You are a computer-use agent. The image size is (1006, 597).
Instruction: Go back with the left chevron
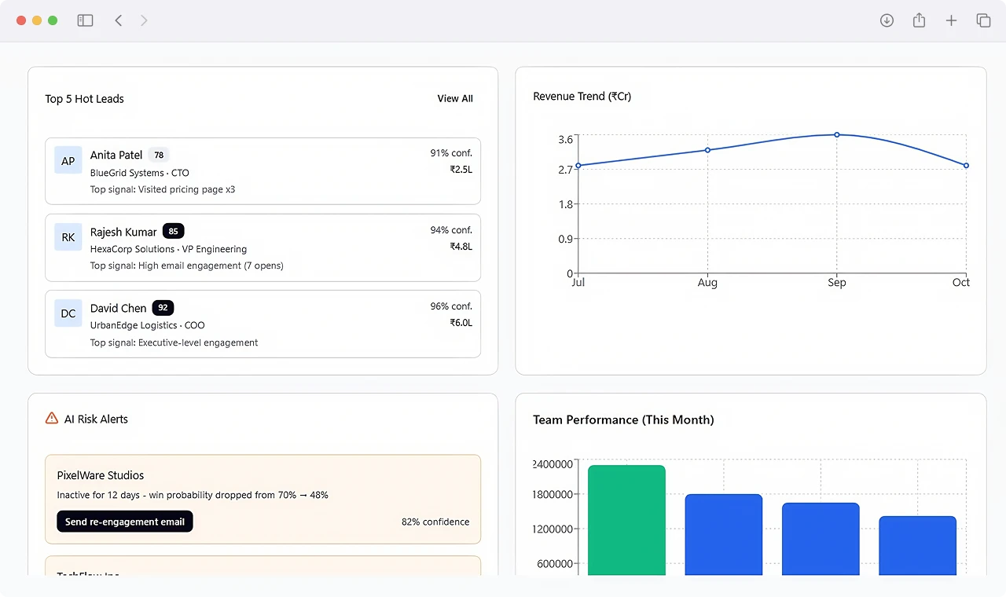119,20
